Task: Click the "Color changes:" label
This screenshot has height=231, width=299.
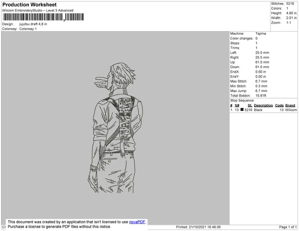Action: tap(242, 38)
